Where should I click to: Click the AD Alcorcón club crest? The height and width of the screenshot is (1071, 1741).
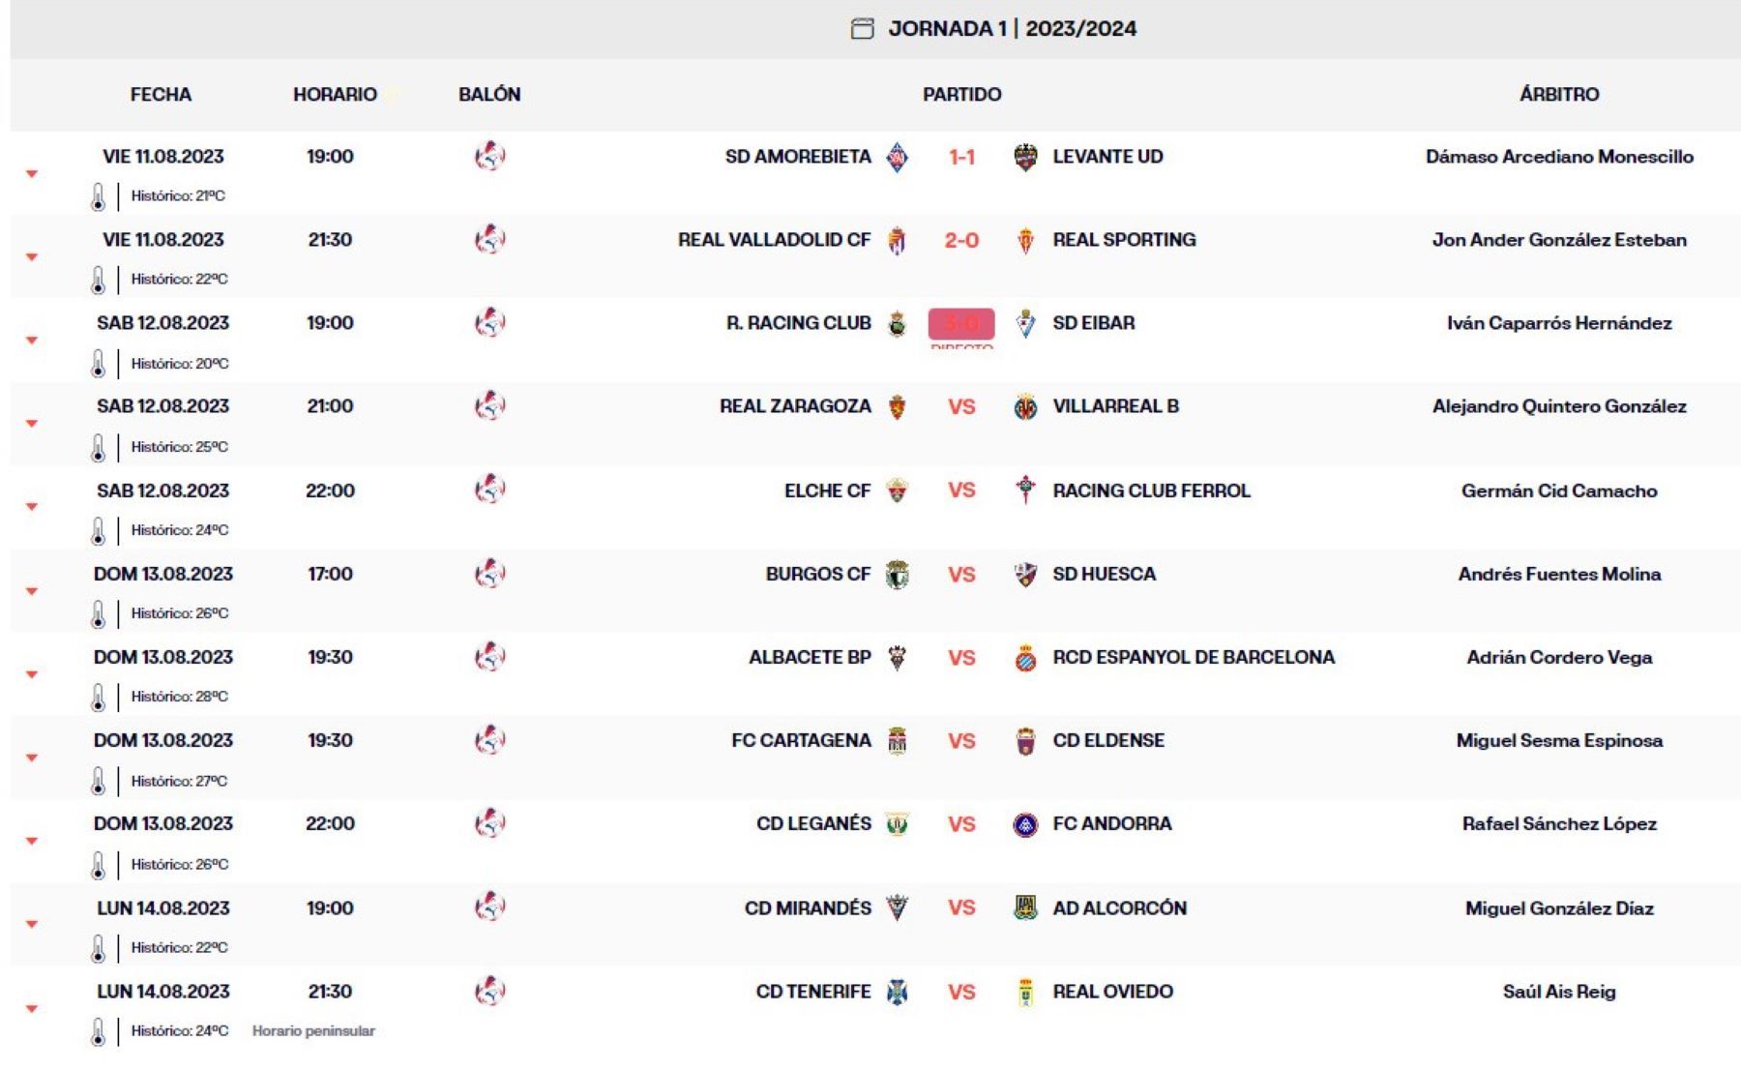(1025, 908)
